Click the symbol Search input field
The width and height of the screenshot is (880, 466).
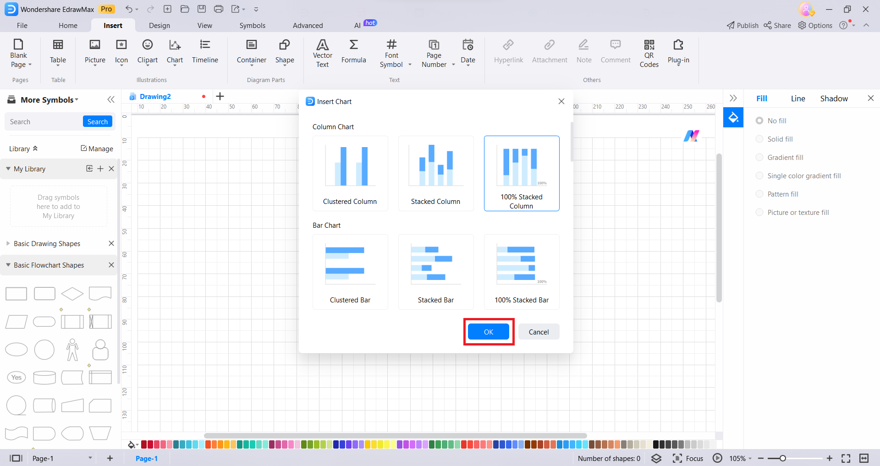44,121
